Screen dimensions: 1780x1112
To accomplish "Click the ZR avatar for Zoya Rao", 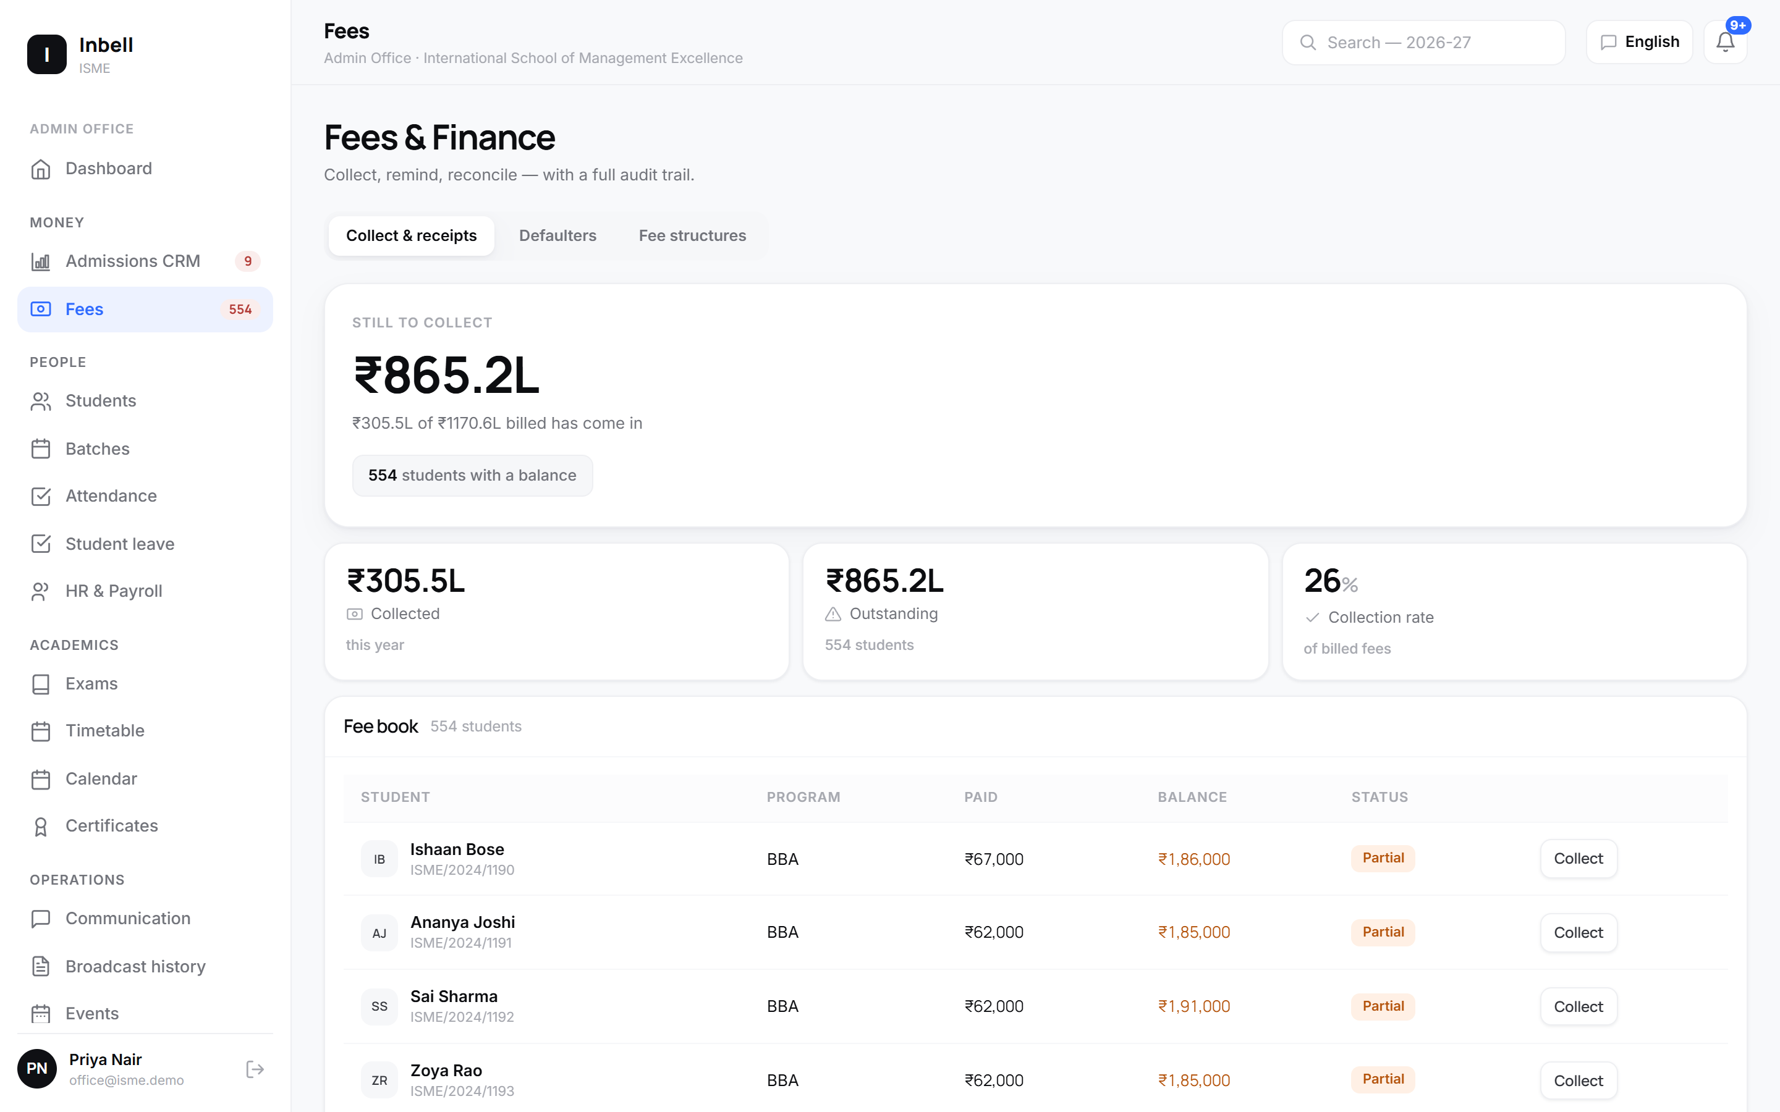I will pyautogui.click(x=379, y=1081).
